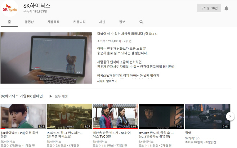Open the 세상을 바꿀 반도체 TVC 3편 title
The height and width of the screenshot is (148, 237).
(112, 135)
